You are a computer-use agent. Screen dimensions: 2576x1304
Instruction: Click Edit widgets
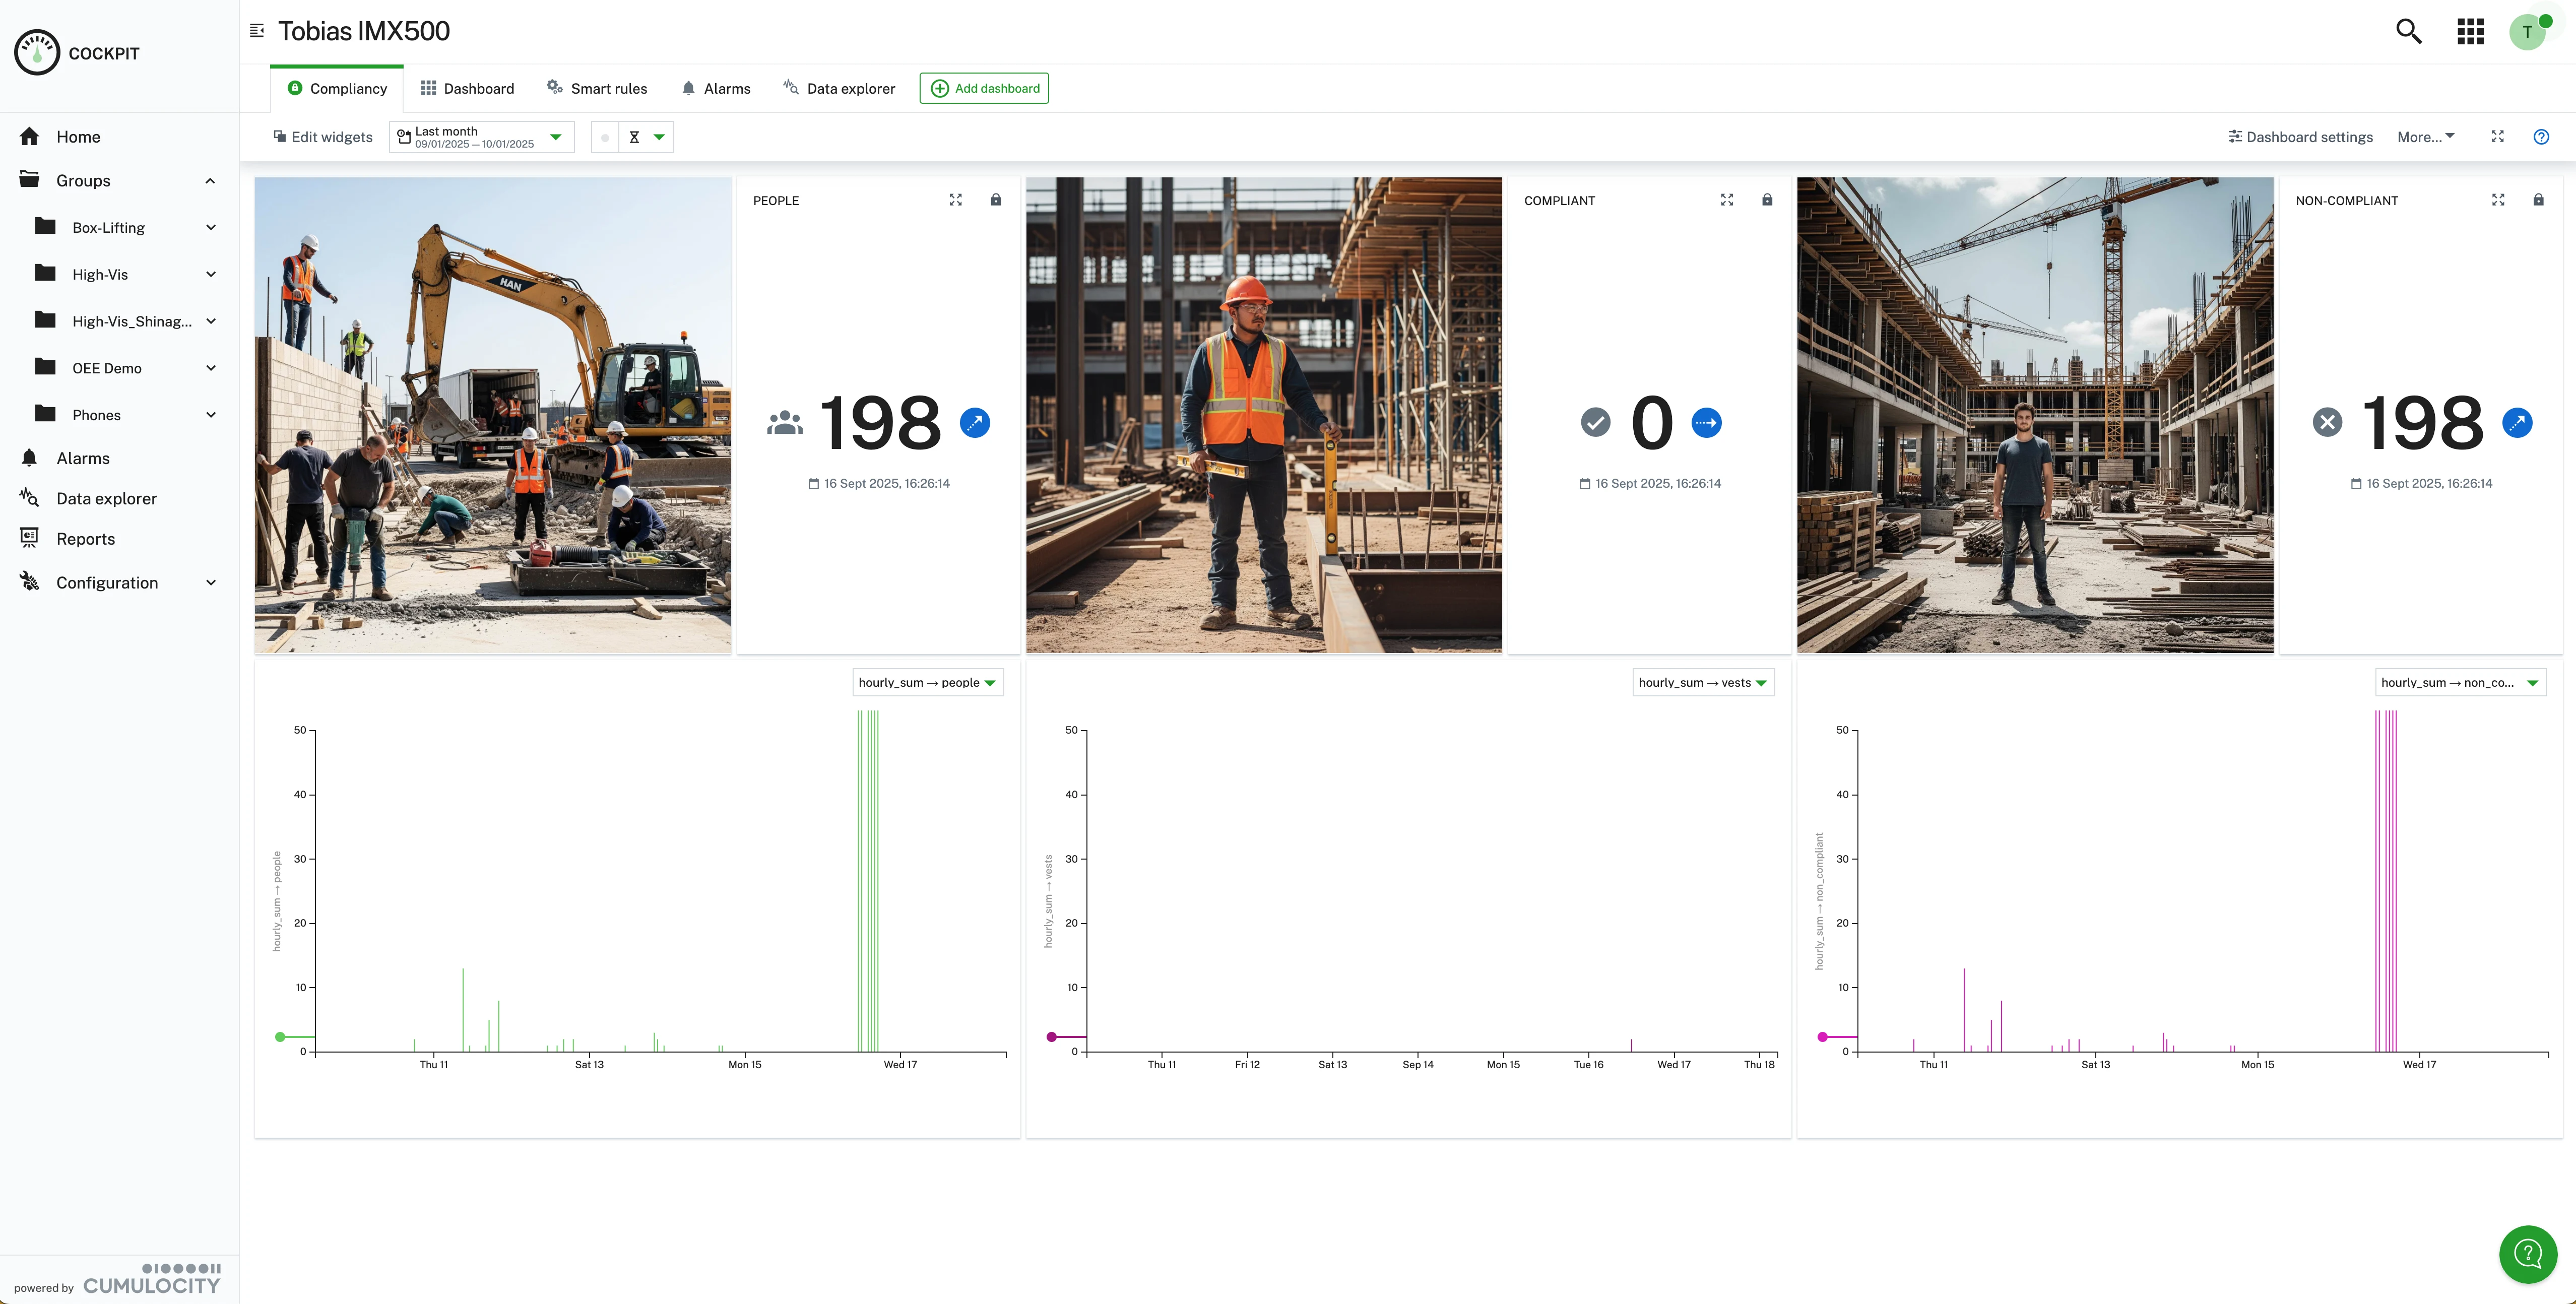[322, 137]
